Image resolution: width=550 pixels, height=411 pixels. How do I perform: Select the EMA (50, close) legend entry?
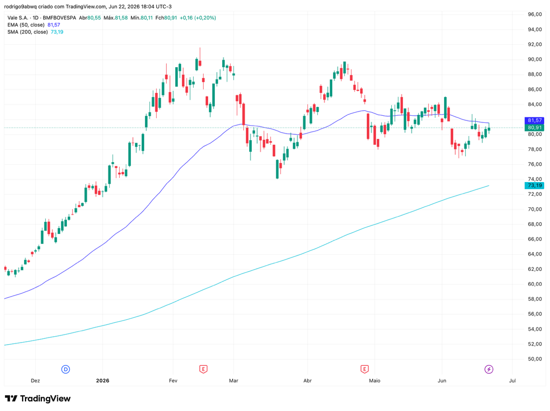[x=26, y=25]
